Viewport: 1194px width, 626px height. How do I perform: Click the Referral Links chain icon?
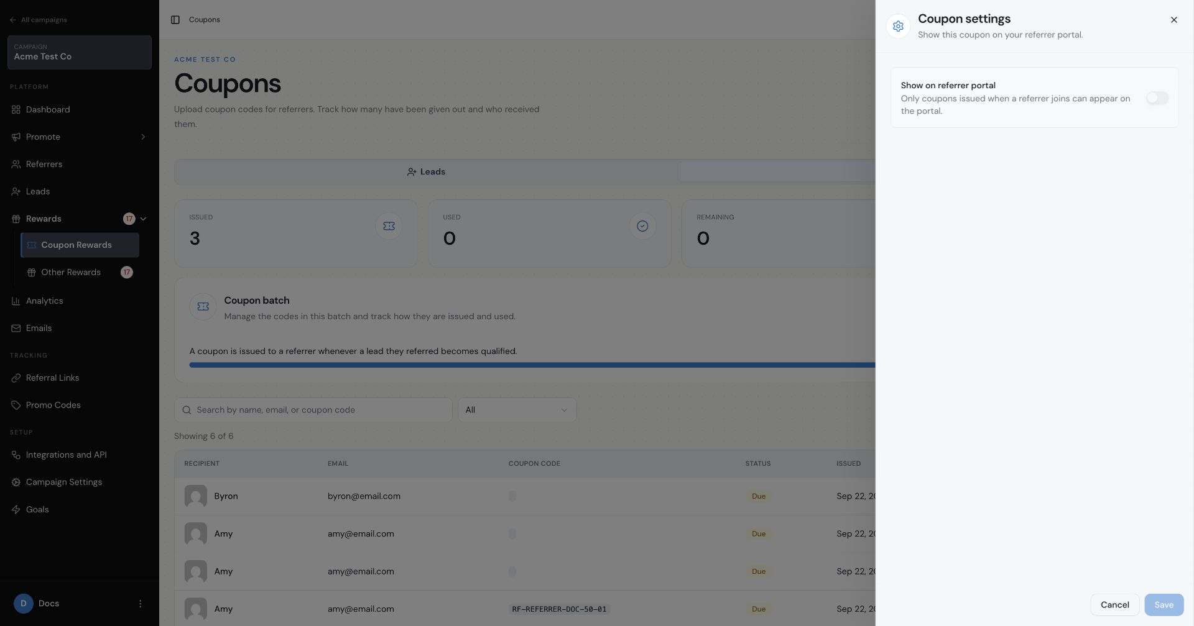(16, 378)
